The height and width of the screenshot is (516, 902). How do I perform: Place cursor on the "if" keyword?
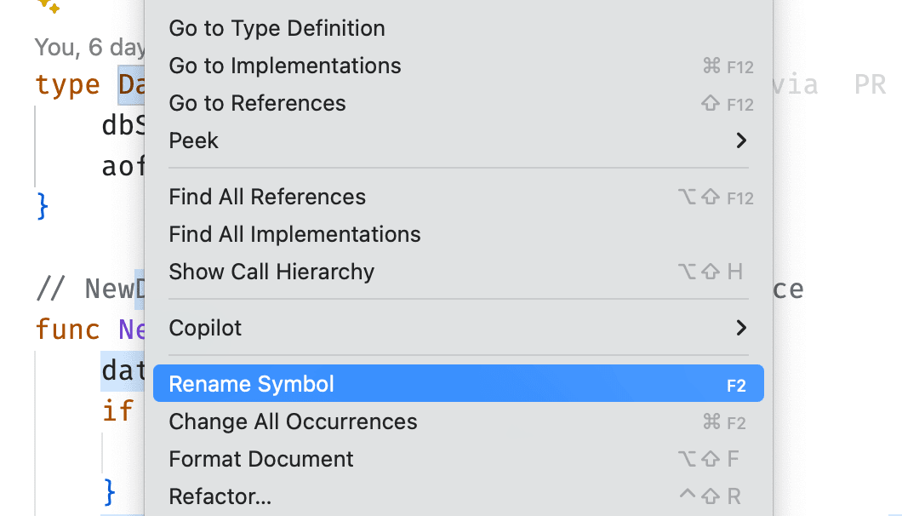[117, 410]
